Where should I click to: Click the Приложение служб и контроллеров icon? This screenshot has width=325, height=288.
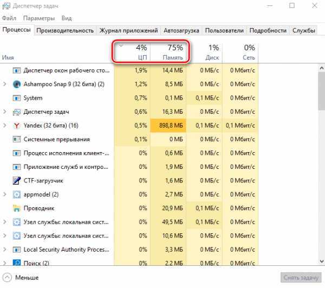click(x=17, y=167)
